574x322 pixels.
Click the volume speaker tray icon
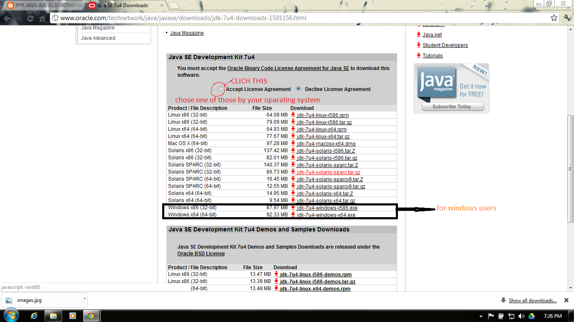(521, 316)
